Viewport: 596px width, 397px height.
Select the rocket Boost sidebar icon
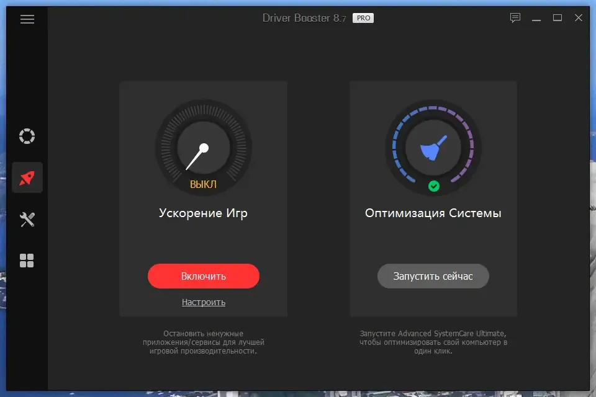point(27,178)
